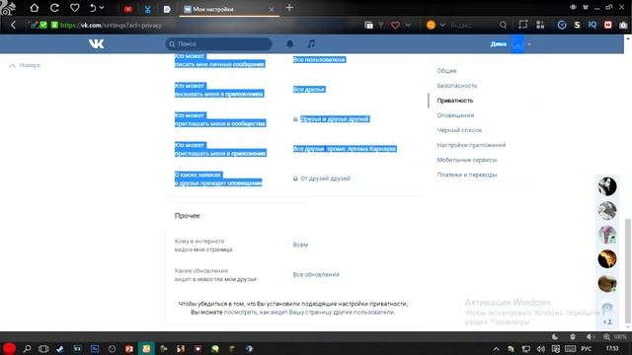632x355 pixels.
Task: Select 'Приватность' settings section
Action: click(455, 101)
